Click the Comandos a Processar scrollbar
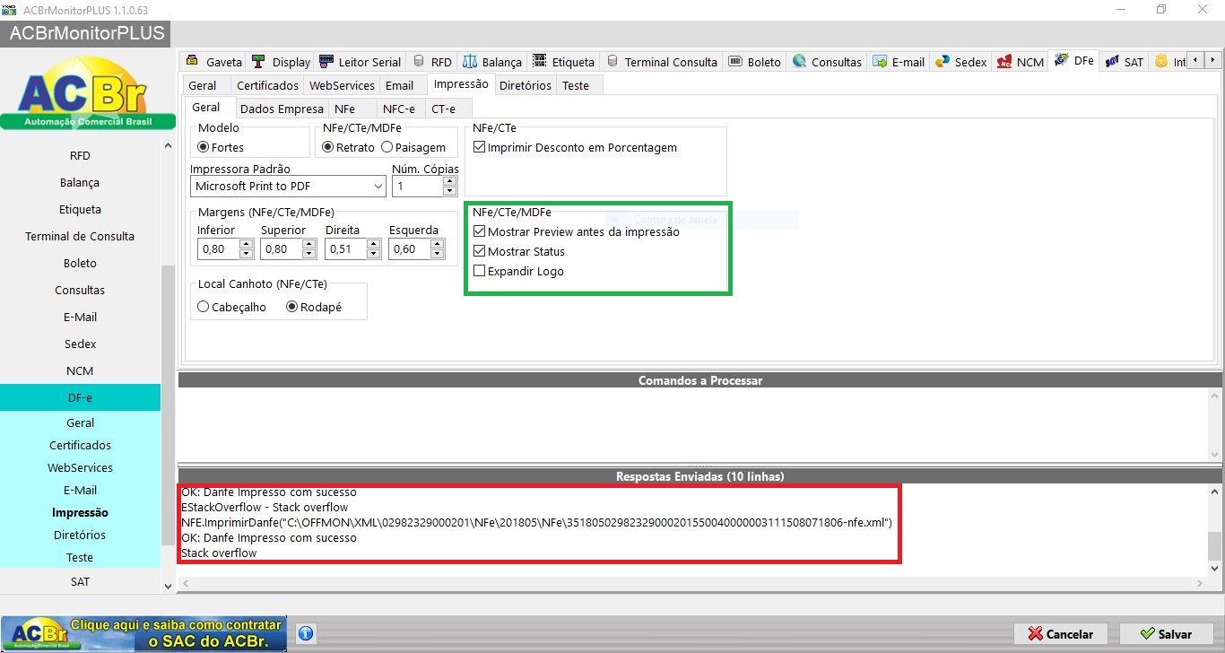 1215,425
